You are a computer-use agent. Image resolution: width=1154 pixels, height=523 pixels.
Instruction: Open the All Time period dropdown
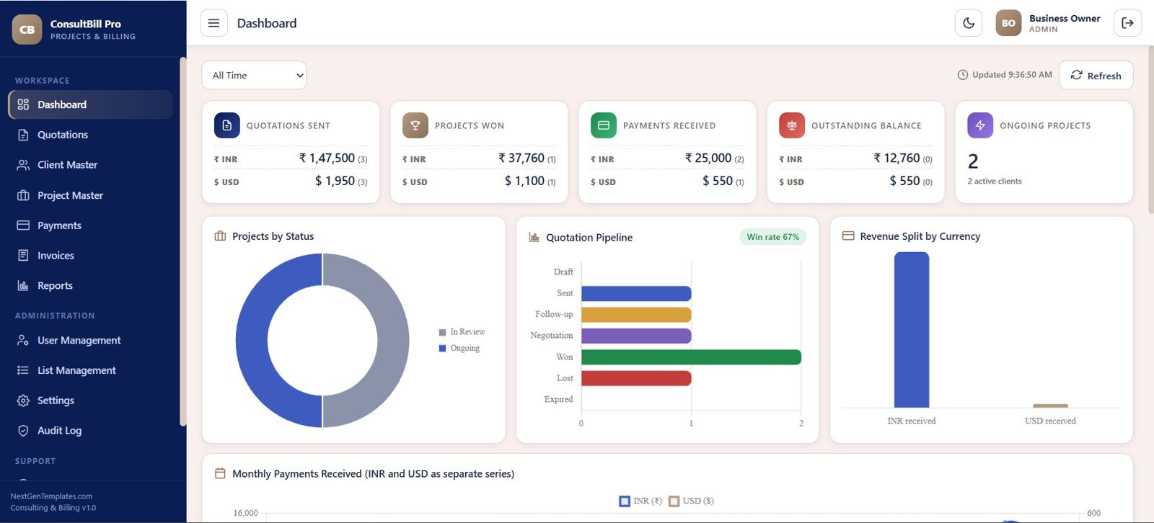coord(254,75)
